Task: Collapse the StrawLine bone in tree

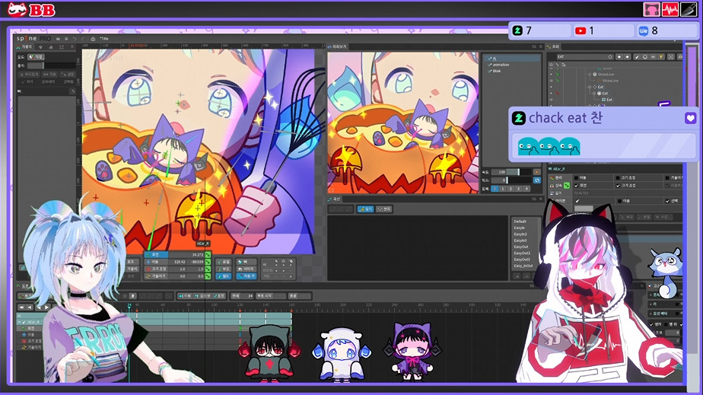Action: click(590, 75)
